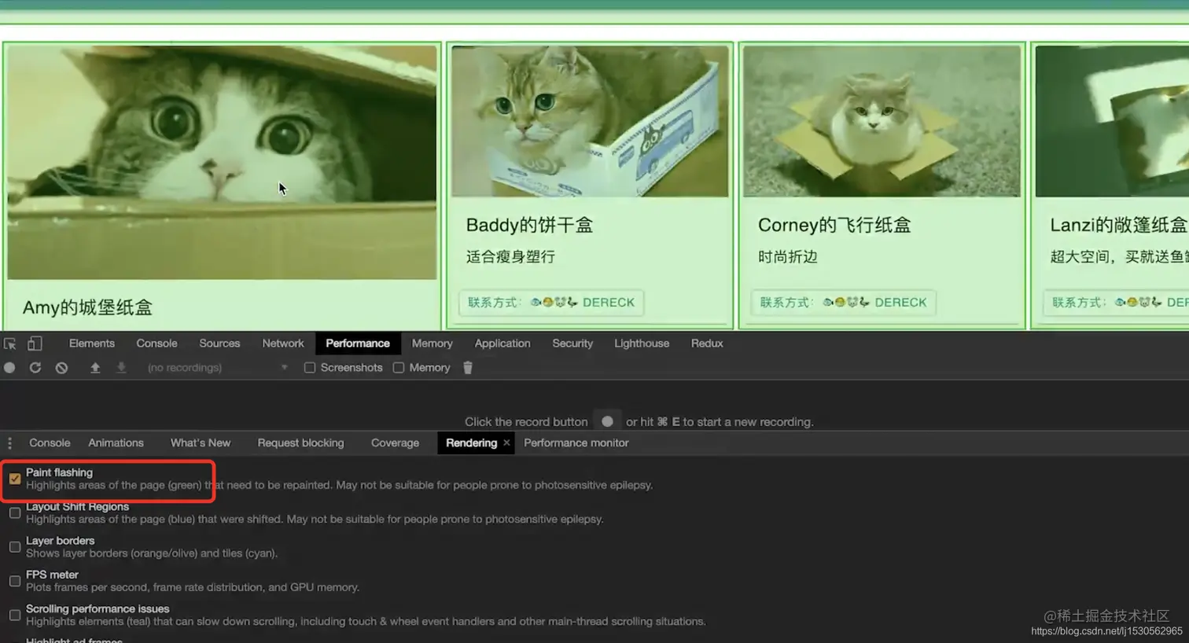
Task: Click the trash icon to clear settings
Action: 468,367
